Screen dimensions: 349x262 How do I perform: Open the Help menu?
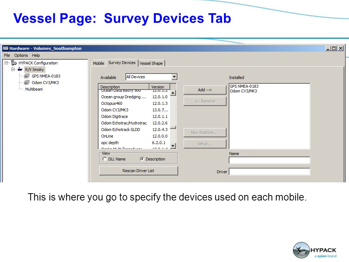tap(36, 55)
